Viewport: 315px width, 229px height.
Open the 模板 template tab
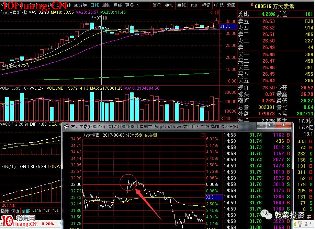tap(15, 211)
